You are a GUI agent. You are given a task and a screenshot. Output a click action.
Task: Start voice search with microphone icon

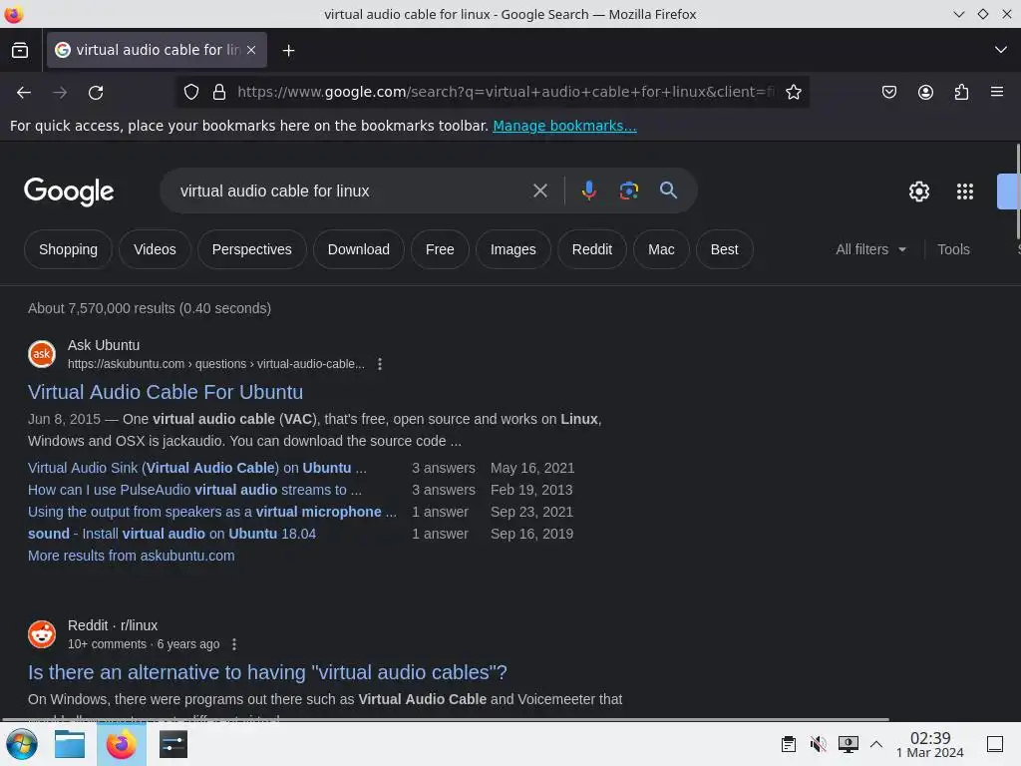coord(588,191)
